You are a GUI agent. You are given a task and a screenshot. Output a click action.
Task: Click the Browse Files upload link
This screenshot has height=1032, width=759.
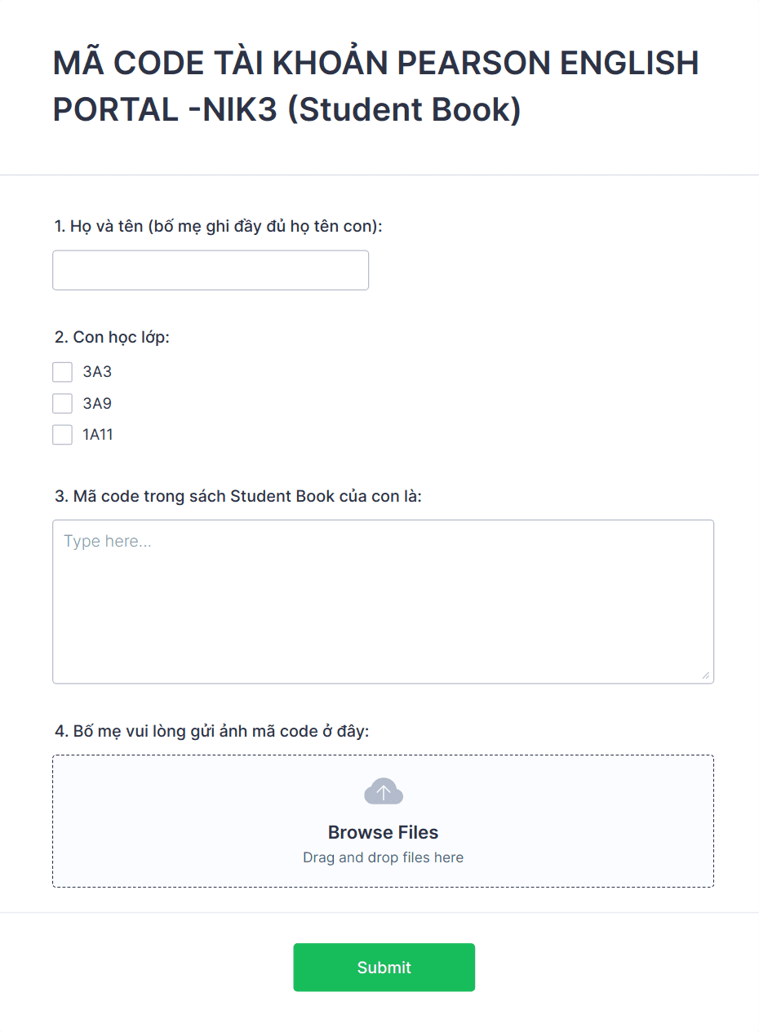coord(383,832)
